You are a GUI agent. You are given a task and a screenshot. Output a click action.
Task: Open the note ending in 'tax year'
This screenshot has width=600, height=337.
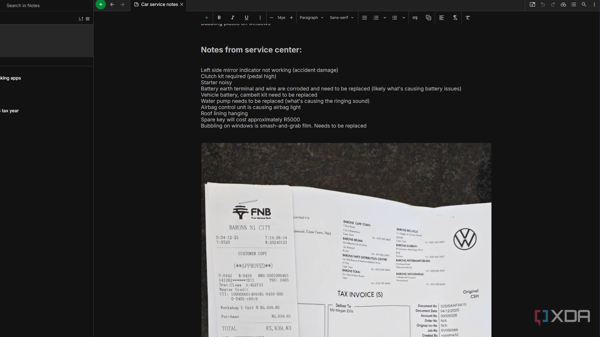(47, 111)
